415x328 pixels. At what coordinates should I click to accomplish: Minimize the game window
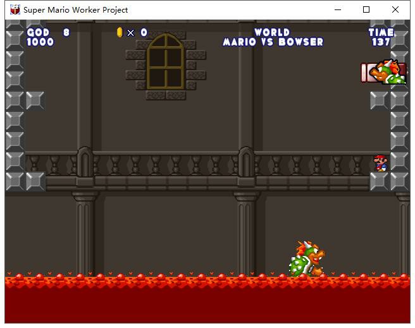point(338,9)
